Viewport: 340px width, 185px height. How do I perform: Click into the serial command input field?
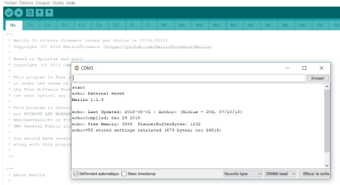189,78
